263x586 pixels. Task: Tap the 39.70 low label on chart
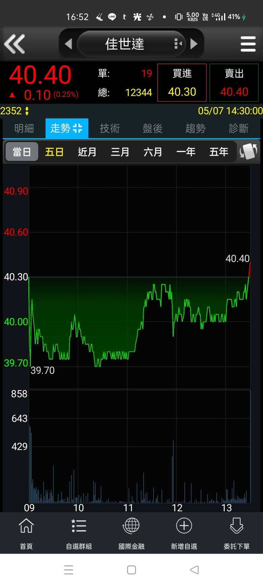click(x=42, y=370)
